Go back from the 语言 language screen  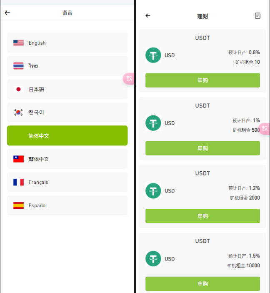point(7,13)
